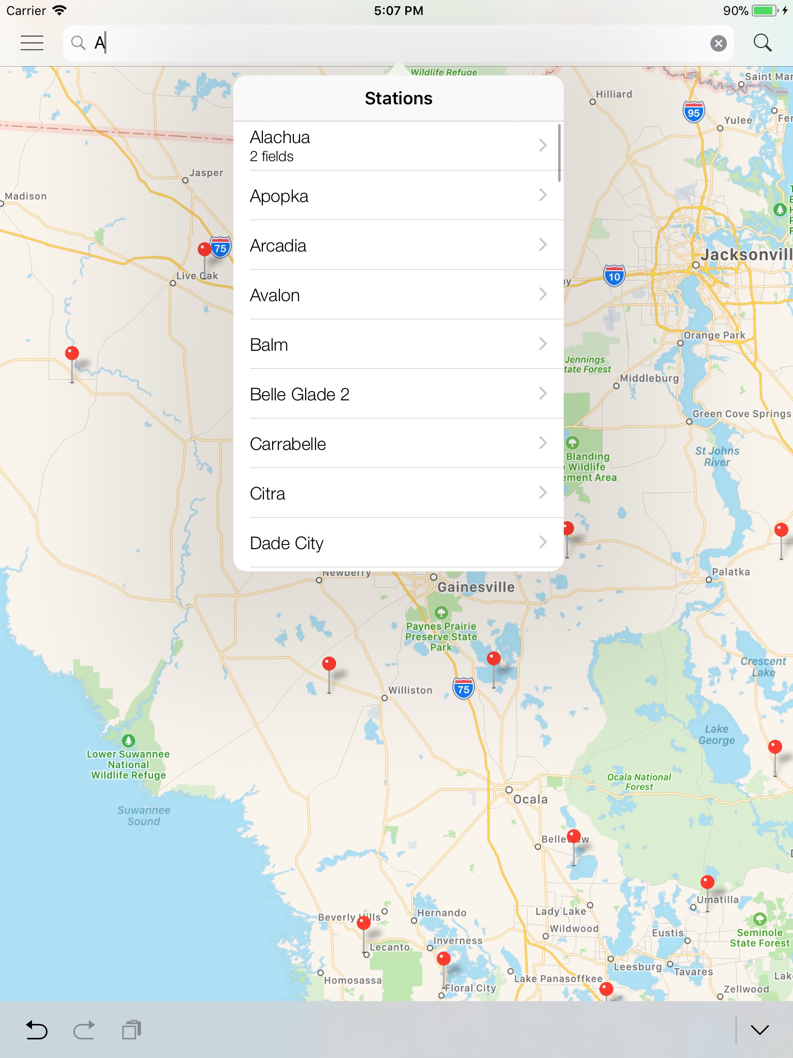This screenshot has height=1058, width=793.
Task: Tap the 'Inverness' map label
Action: [458, 941]
